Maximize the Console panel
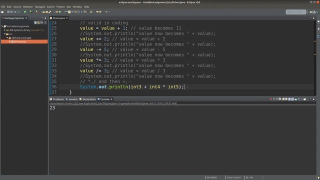320x180 pixels. [313, 99]
